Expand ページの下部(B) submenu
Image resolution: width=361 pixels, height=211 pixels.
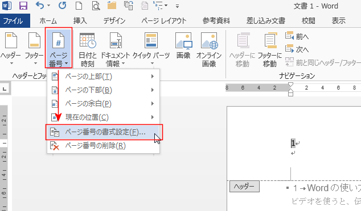103,90
